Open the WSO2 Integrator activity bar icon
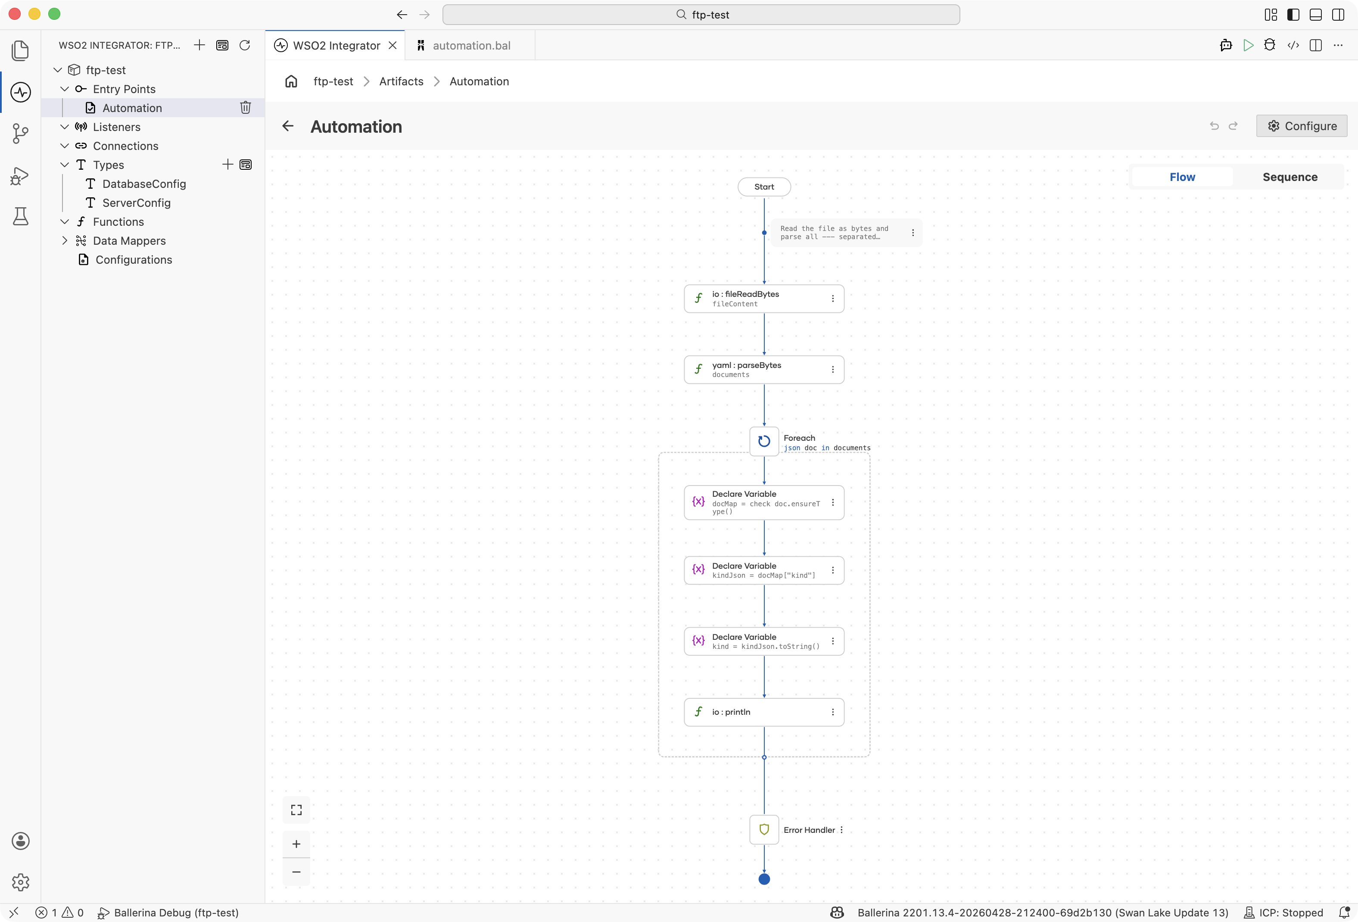This screenshot has width=1358, height=922. [20, 92]
